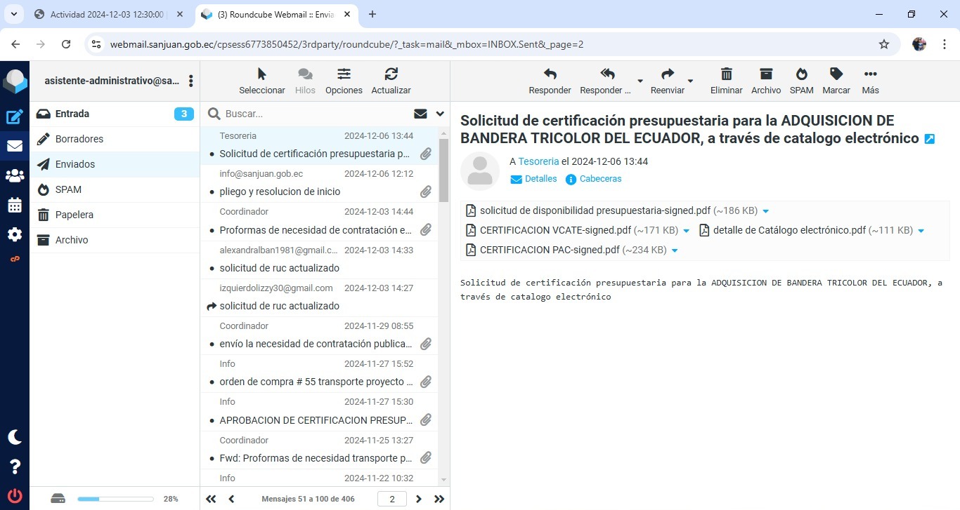
Task: Expand CERTIFICACION PAC-signed.pdf attachment menu
Action: pyautogui.click(x=674, y=250)
